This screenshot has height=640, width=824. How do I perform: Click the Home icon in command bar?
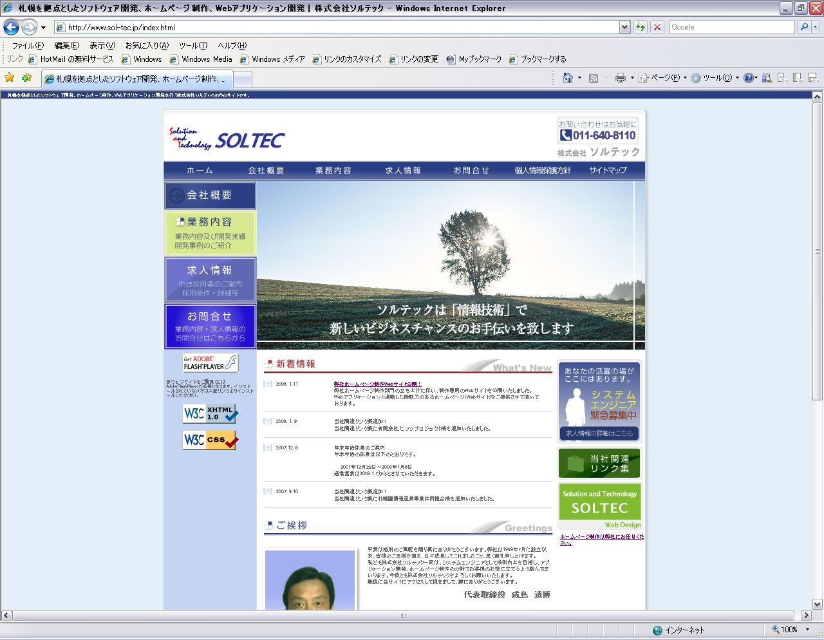click(x=567, y=78)
